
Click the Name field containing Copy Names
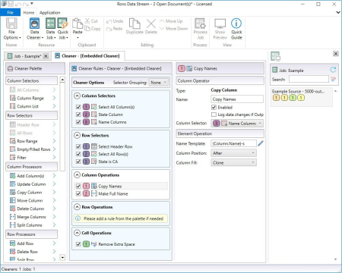tap(237, 99)
